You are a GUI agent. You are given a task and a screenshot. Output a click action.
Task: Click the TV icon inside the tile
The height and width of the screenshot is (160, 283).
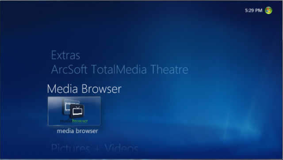point(77,112)
